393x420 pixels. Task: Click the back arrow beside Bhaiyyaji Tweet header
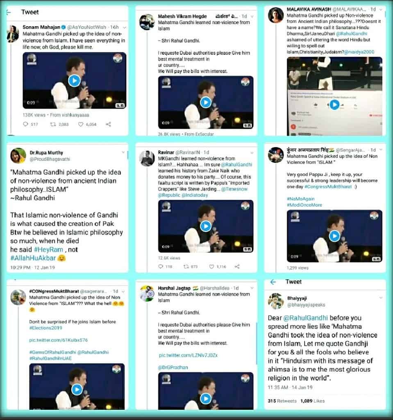tap(273, 282)
